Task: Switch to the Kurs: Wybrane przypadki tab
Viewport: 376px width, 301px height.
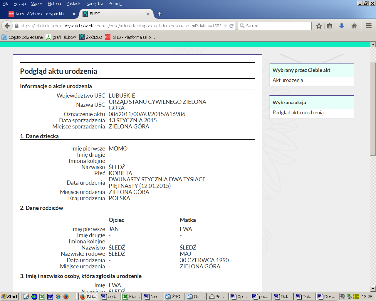Action: pyautogui.click(x=42, y=14)
